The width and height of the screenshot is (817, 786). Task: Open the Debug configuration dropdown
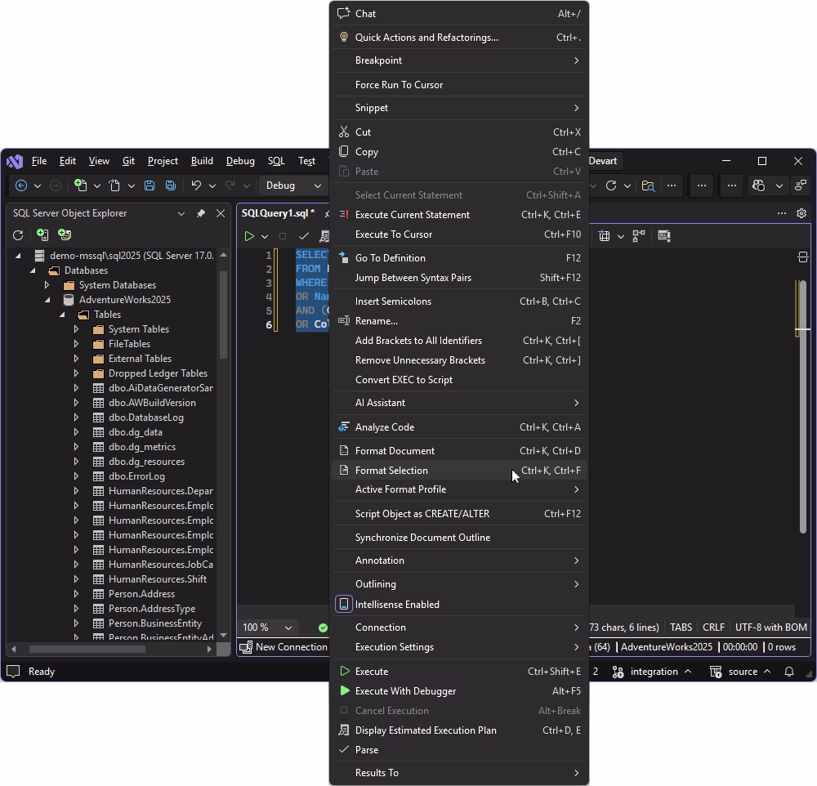[x=293, y=185]
